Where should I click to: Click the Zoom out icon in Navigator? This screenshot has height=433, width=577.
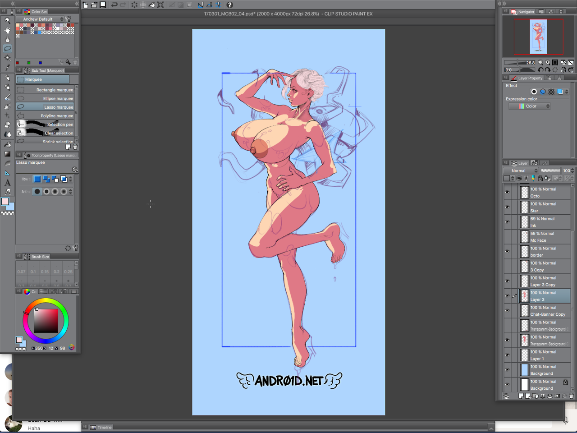click(x=540, y=63)
